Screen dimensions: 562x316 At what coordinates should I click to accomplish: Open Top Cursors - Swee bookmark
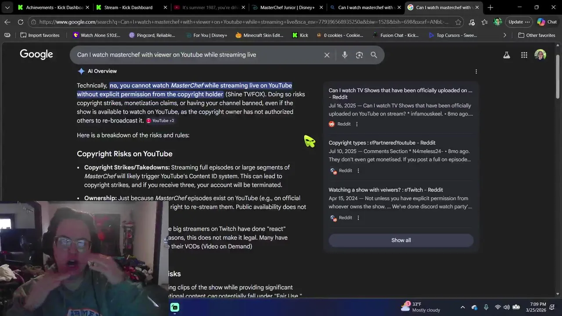coord(453,35)
